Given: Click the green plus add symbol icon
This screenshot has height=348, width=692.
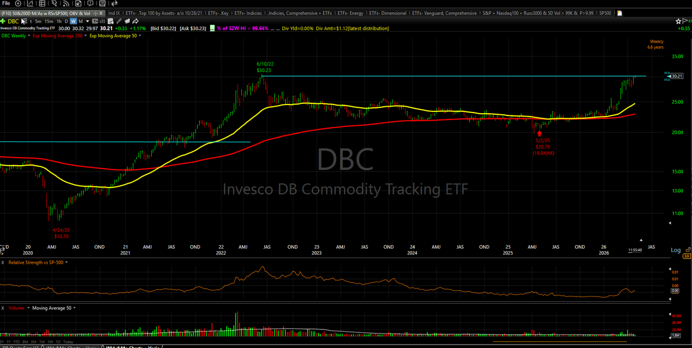Looking at the screenshot, I should (x=3, y=21).
